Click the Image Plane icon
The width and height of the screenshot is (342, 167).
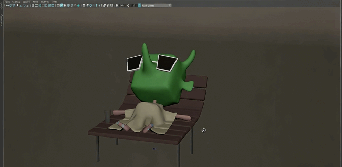point(21,5)
